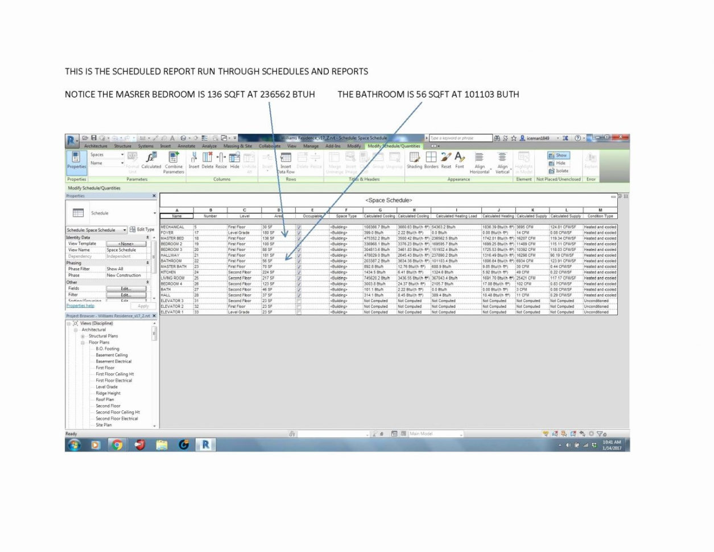Open the Manage ribbon tab
714x552 pixels.
pyautogui.click(x=311, y=146)
